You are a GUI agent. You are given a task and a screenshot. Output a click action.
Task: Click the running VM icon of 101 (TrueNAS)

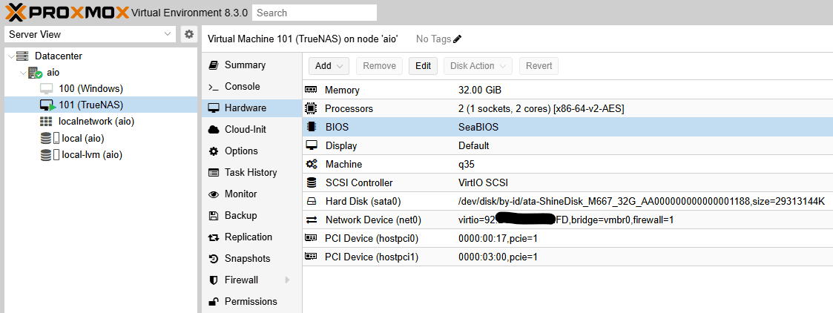click(47, 105)
